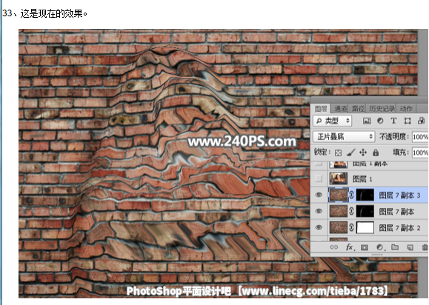Lock transparent pixels icon
The height and width of the screenshot is (305, 429).
pos(338,152)
